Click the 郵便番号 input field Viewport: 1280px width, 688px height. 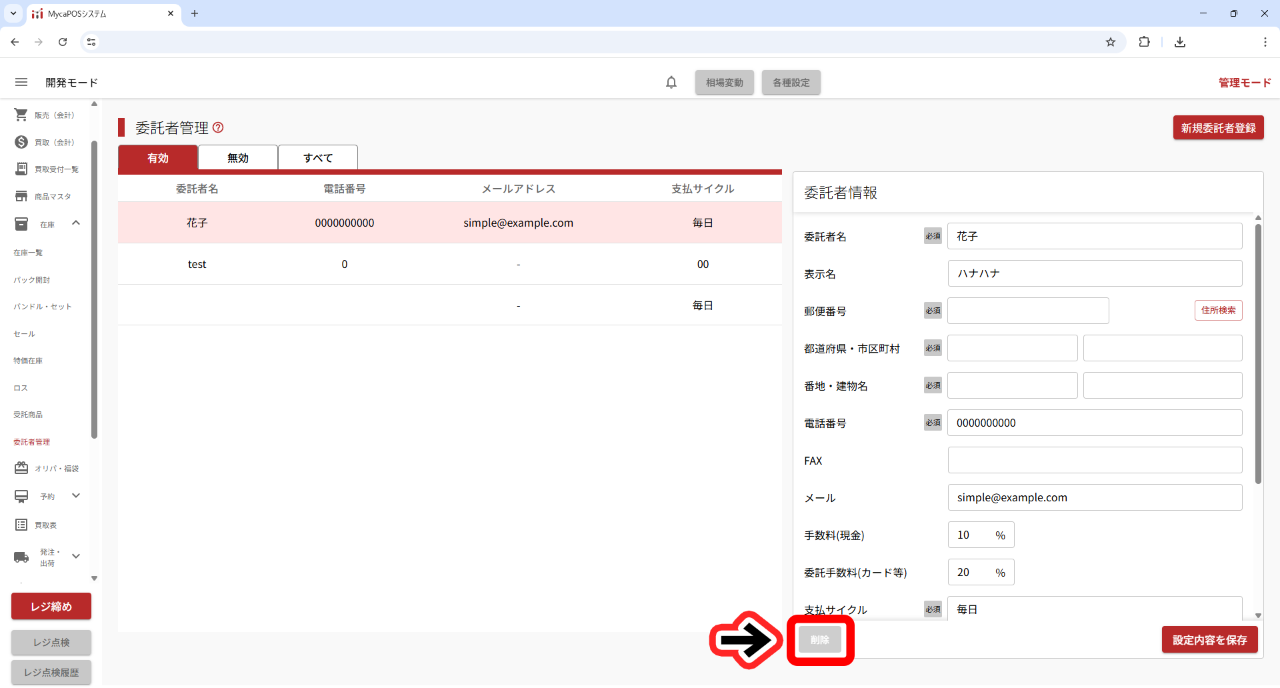tap(1028, 311)
